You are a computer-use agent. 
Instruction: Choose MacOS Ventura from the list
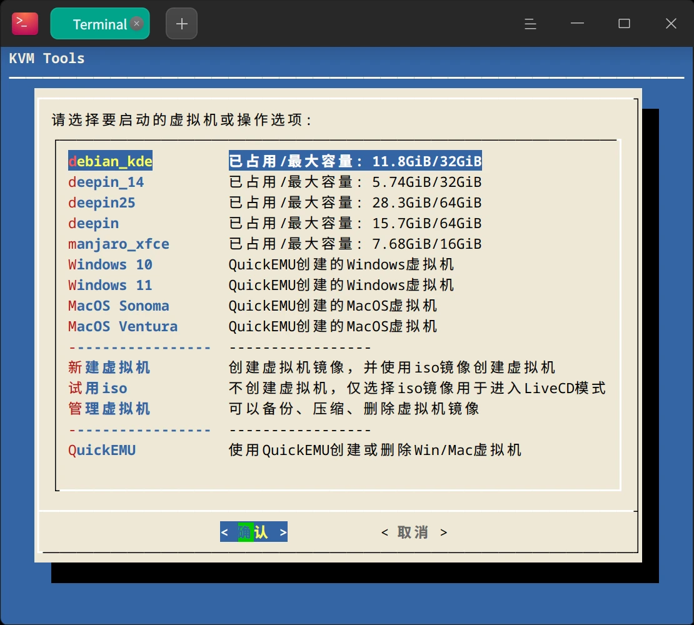coord(123,326)
